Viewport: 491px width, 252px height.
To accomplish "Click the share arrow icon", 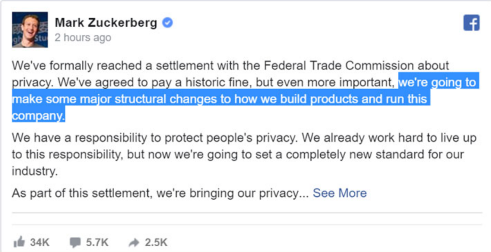I will pyautogui.click(x=134, y=242).
